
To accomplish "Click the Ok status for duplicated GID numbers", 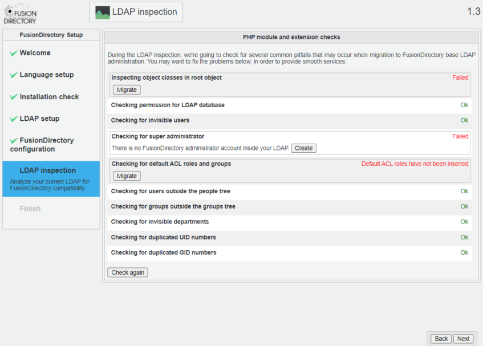I will click(464, 253).
